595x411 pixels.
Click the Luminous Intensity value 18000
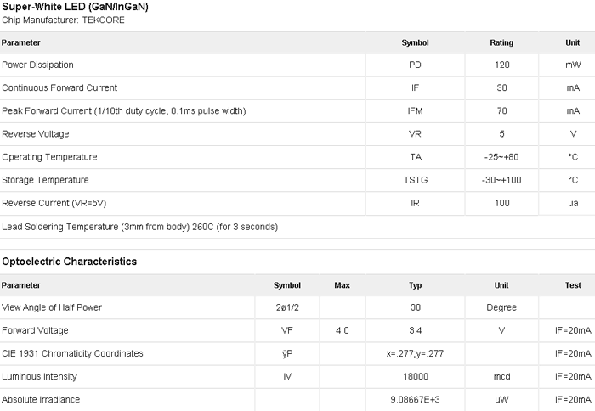click(x=416, y=376)
